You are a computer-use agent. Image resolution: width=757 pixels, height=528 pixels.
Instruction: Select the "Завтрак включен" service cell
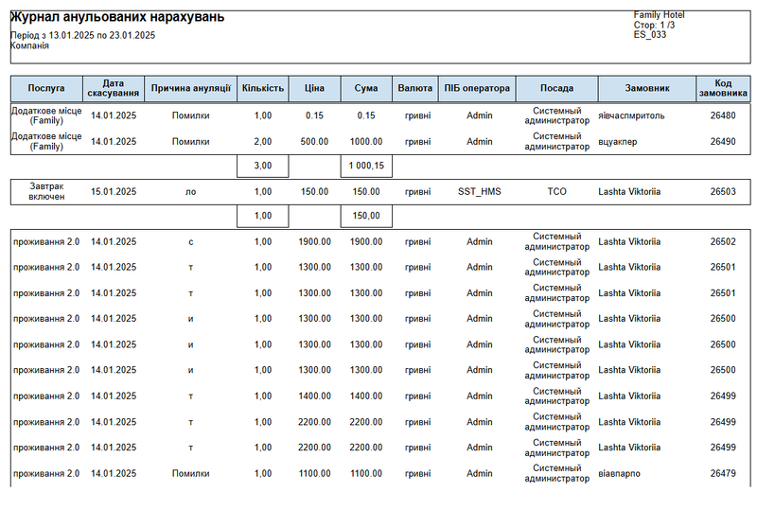46,191
